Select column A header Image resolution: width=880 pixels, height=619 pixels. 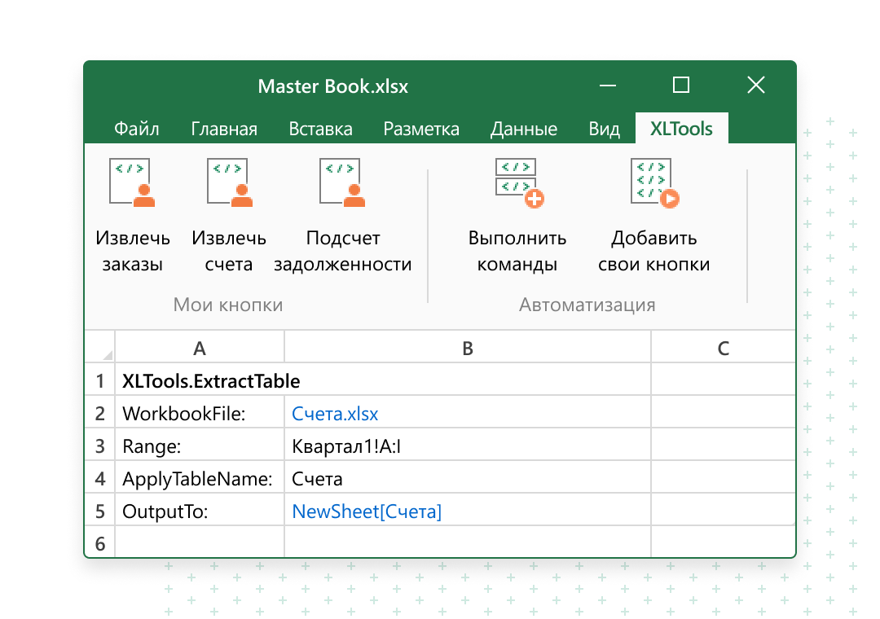point(200,349)
